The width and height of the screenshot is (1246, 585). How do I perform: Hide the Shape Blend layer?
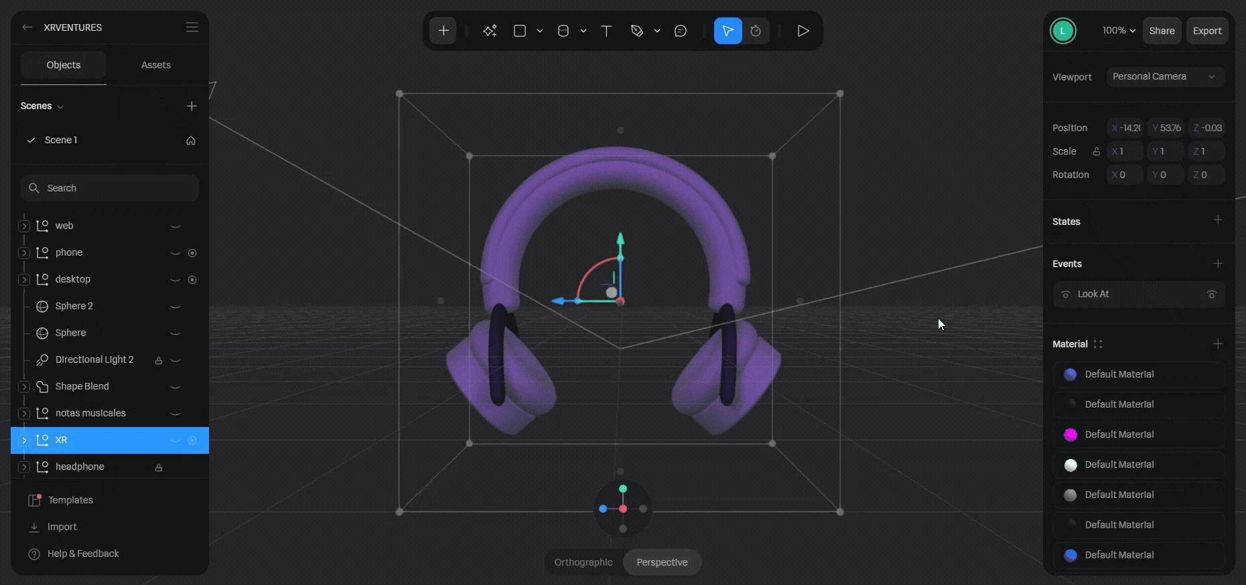tap(176, 387)
